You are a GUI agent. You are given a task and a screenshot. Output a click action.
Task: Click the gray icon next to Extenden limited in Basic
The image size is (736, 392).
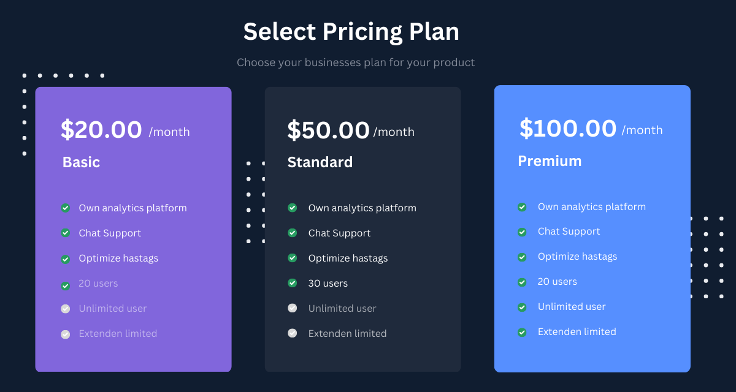pos(66,334)
